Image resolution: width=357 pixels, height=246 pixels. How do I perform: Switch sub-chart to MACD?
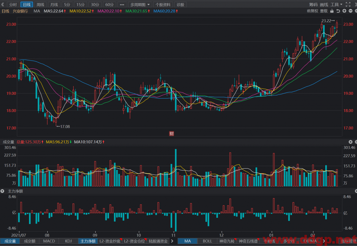49,241
